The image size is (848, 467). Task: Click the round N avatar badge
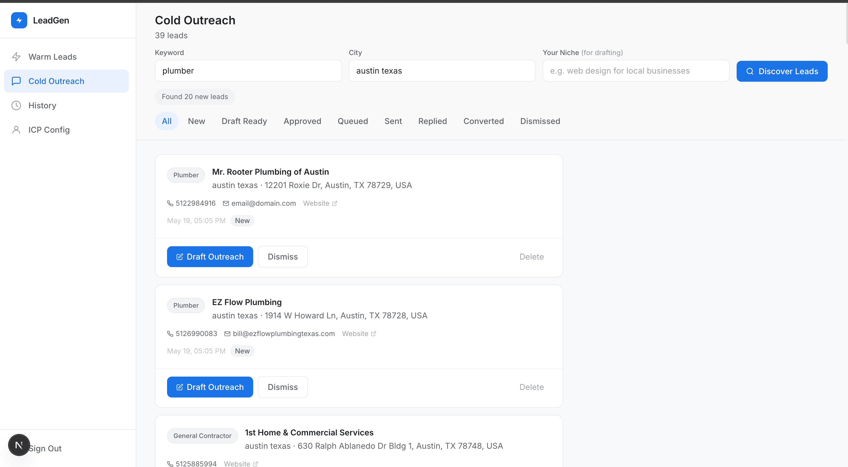(x=19, y=445)
